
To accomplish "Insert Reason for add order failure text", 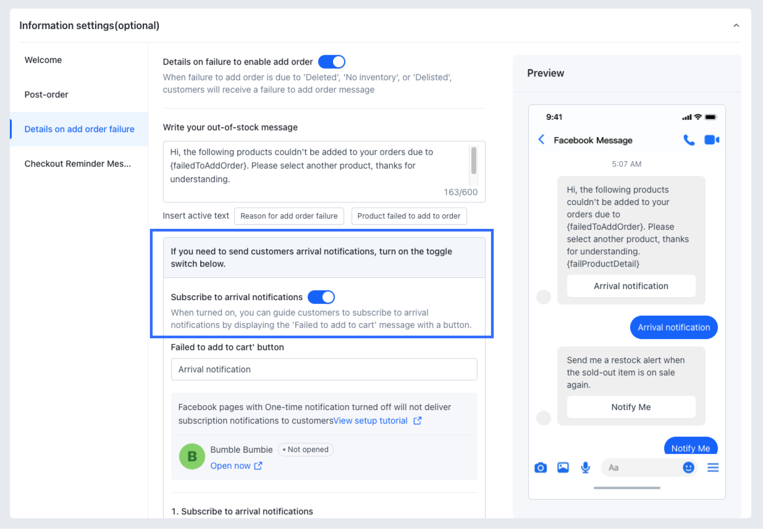I will coord(289,216).
